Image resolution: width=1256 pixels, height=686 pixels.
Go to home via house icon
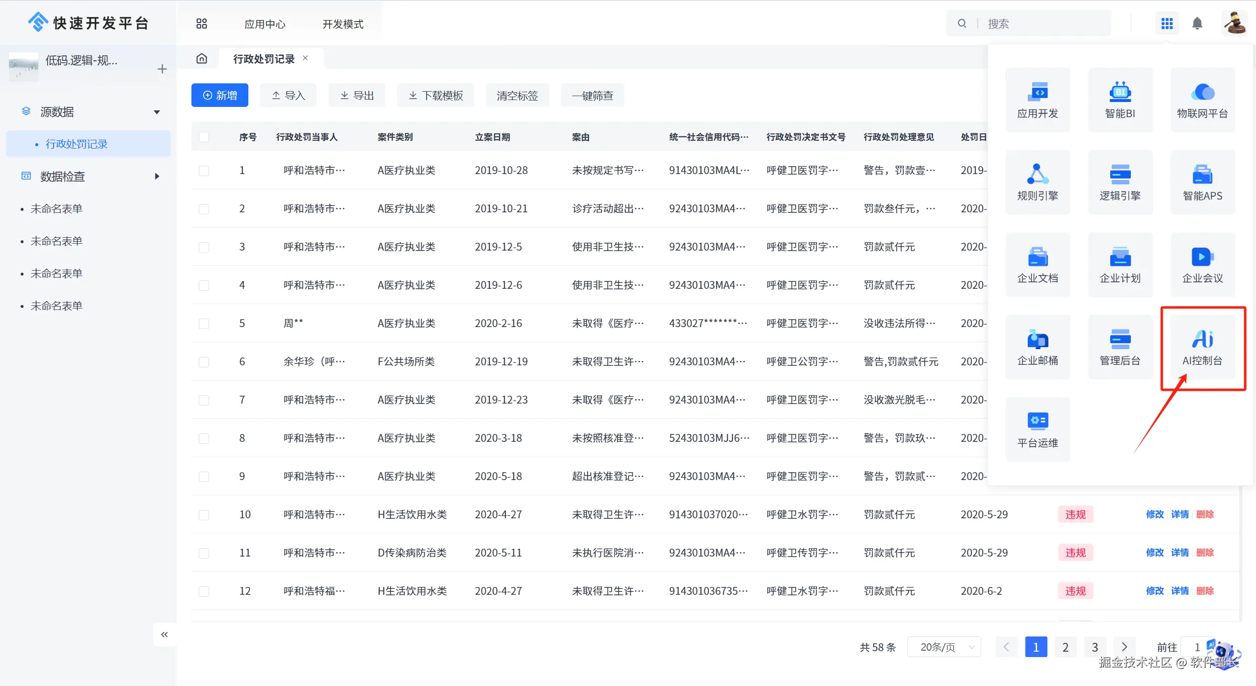pyautogui.click(x=202, y=59)
